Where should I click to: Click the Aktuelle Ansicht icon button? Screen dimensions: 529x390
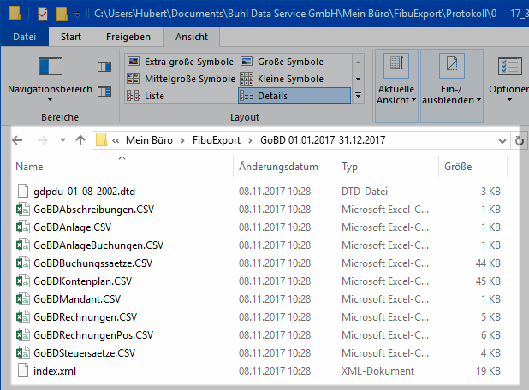click(395, 68)
